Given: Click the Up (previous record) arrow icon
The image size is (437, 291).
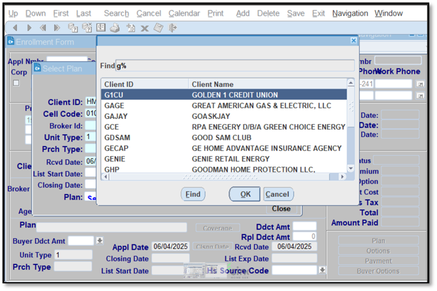Looking at the screenshot, I should point(15,28).
